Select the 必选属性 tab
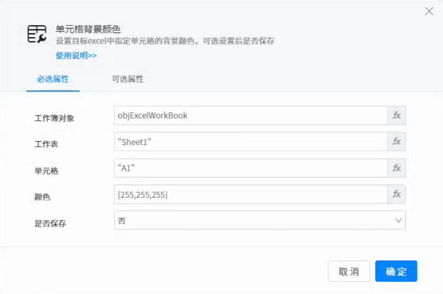The width and height of the screenshot is (443, 294). tap(53, 79)
